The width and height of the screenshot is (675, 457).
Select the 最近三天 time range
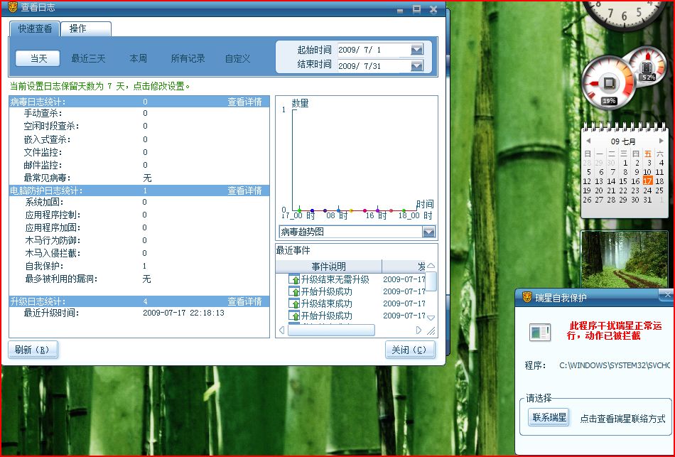tap(88, 58)
